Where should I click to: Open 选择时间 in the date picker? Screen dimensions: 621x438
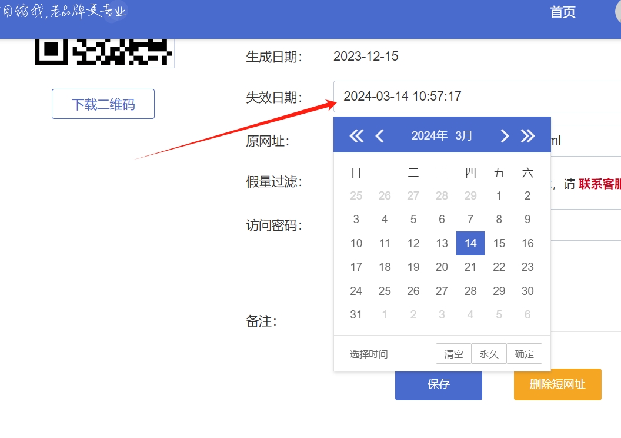click(x=369, y=354)
